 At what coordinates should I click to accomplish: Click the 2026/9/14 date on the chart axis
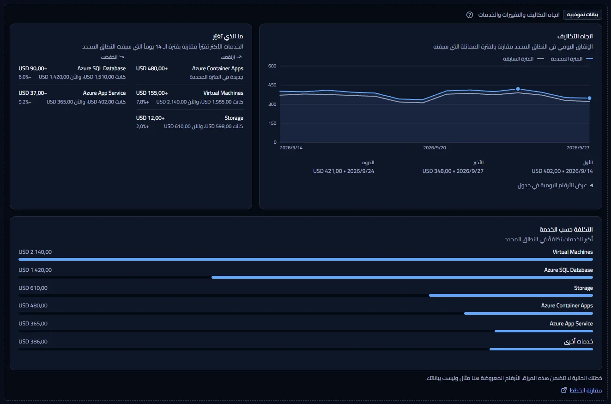coord(291,148)
